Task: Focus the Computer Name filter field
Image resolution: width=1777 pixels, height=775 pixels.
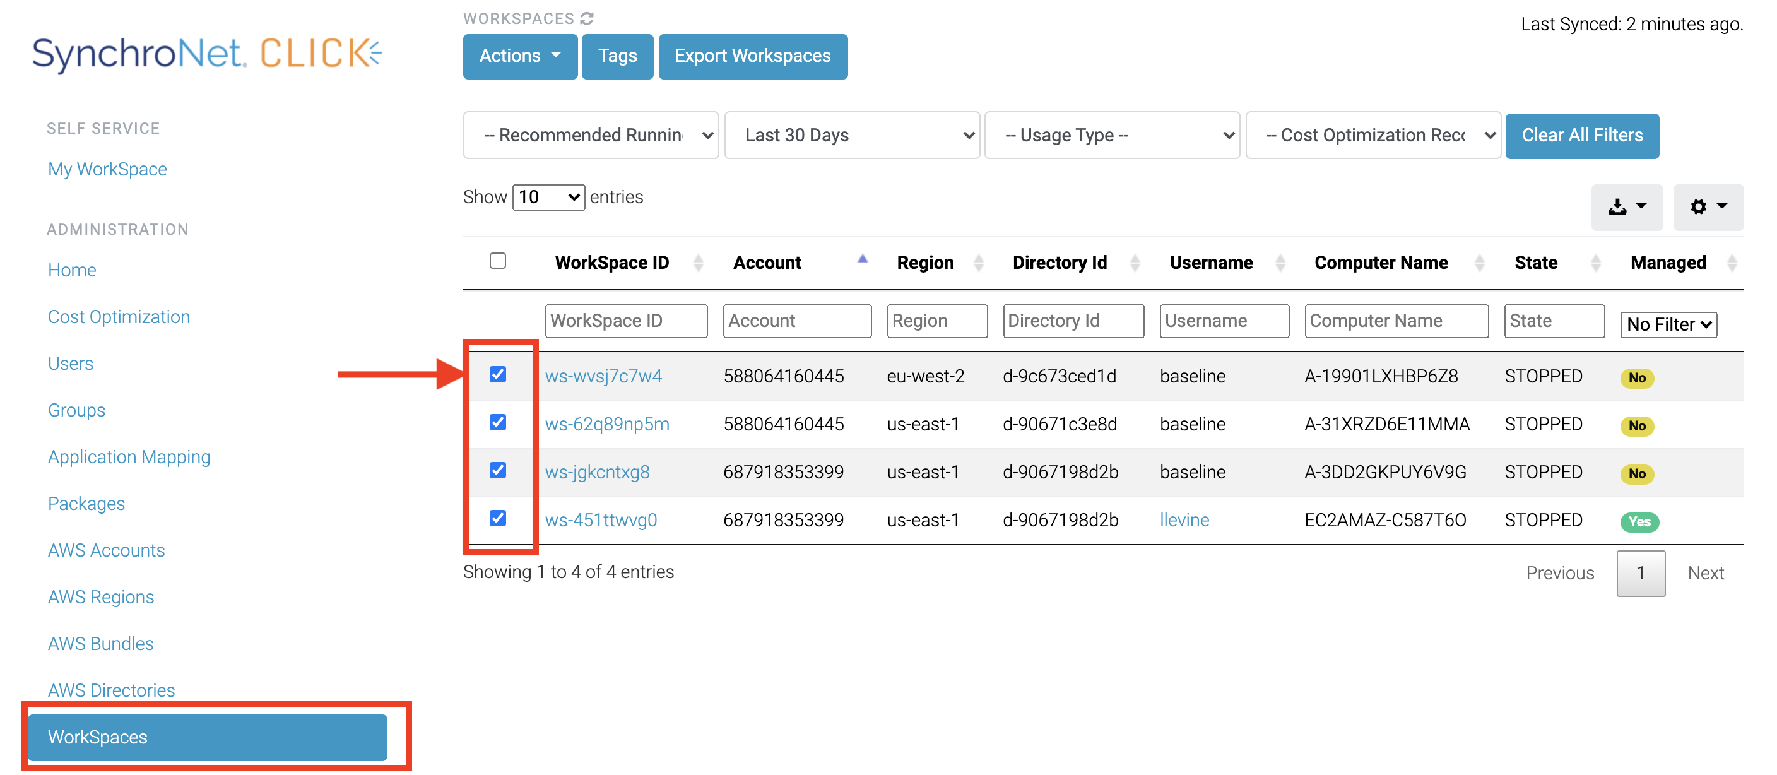Action: [1396, 321]
